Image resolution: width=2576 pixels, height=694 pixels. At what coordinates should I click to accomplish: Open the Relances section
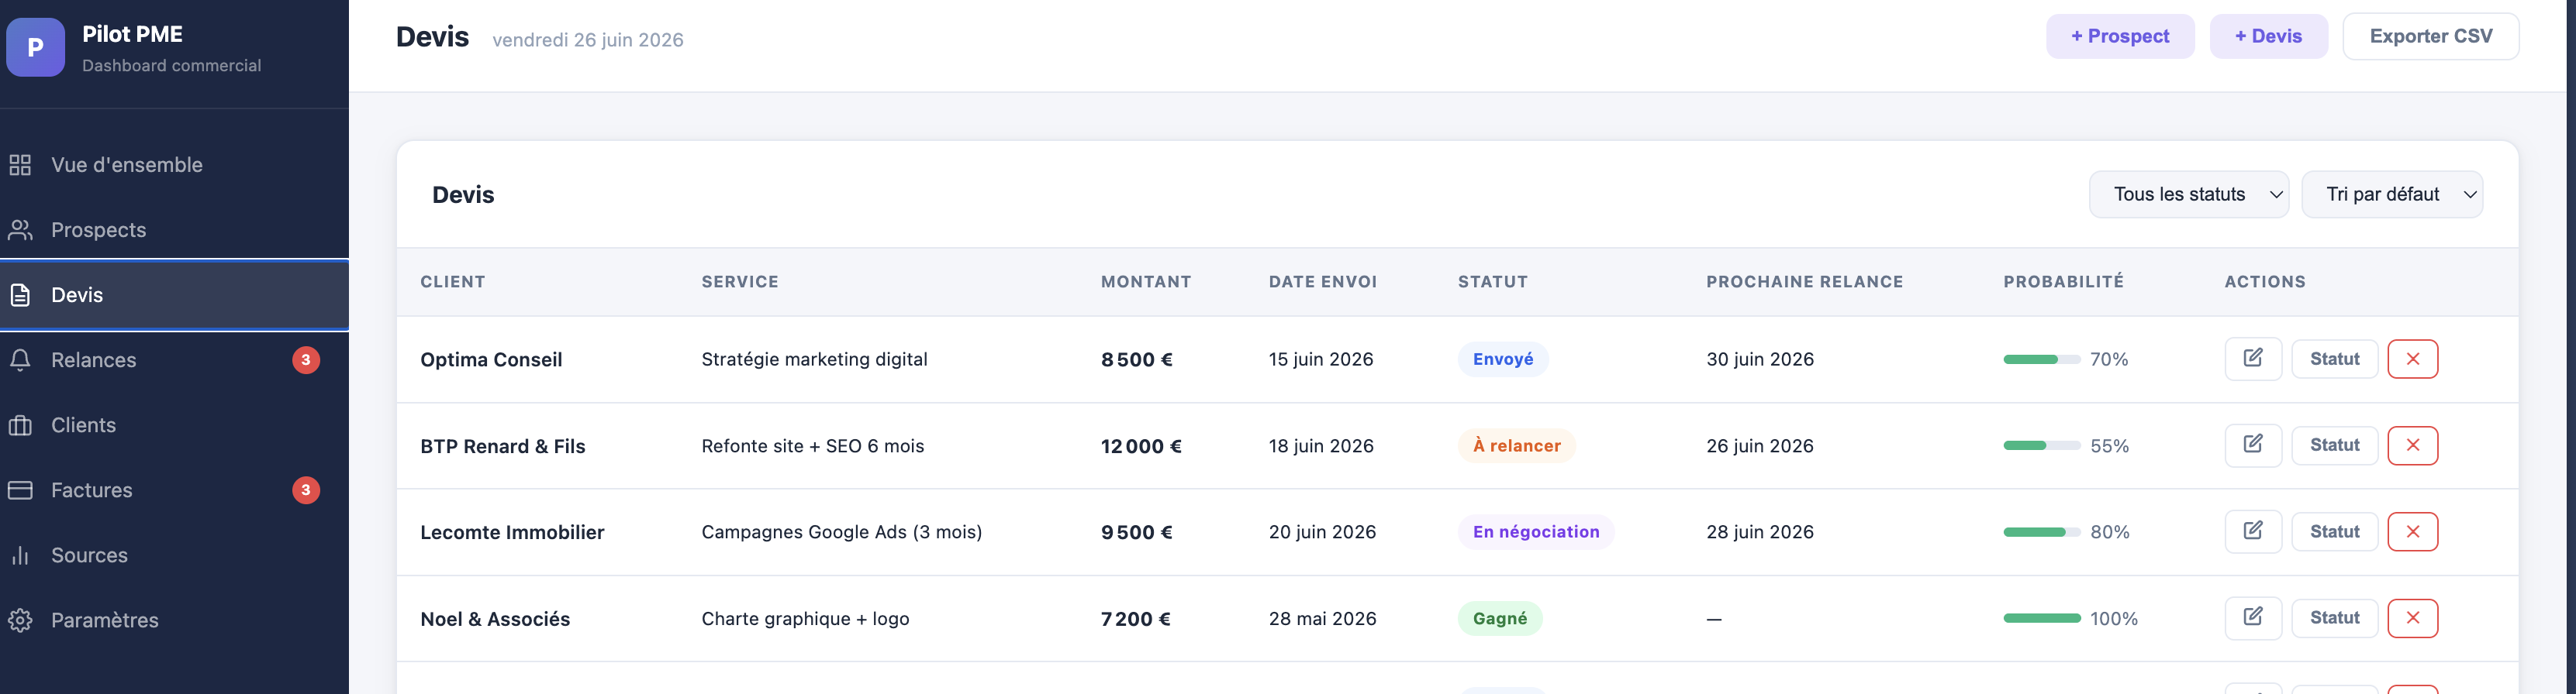174,359
